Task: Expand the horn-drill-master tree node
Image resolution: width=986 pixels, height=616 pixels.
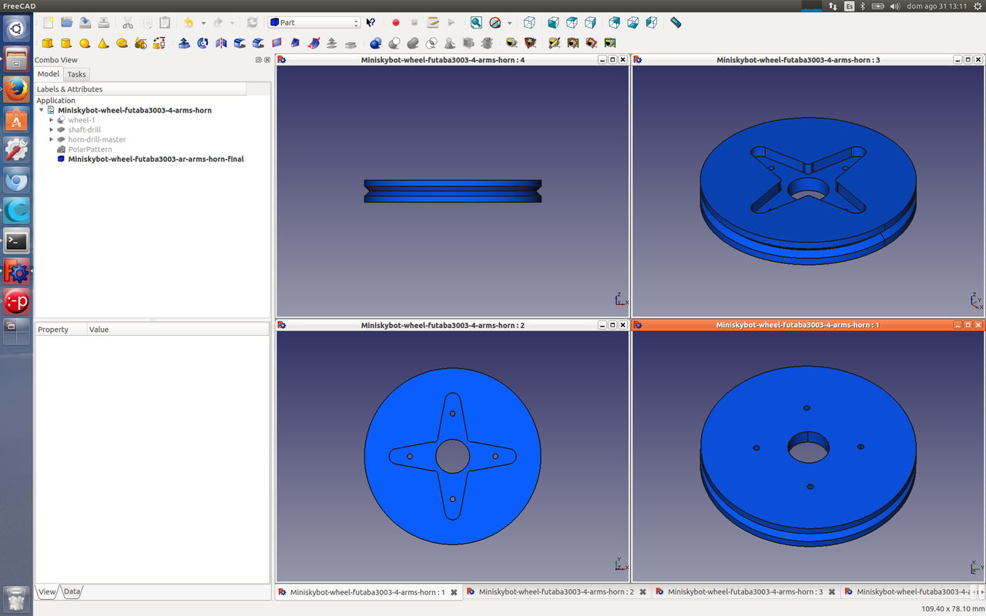Action: tap(52, 139)
